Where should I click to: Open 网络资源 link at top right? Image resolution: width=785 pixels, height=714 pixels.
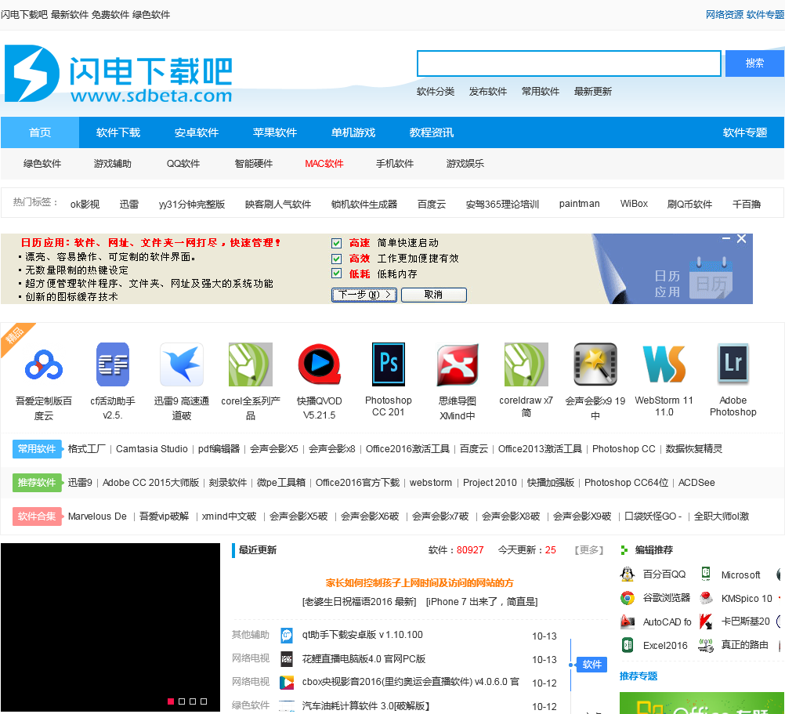point(725,15)
